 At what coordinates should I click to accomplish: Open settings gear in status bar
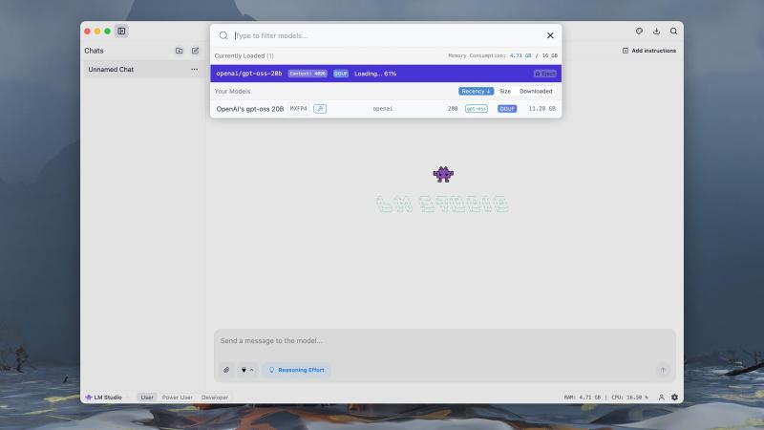tap(674, 398)
